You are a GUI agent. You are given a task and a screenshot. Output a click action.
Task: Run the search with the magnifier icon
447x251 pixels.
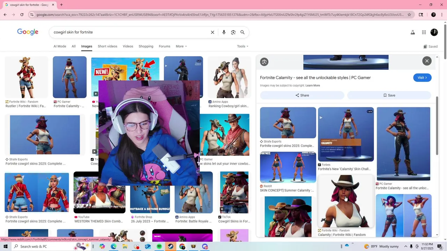tap(242, 32)
